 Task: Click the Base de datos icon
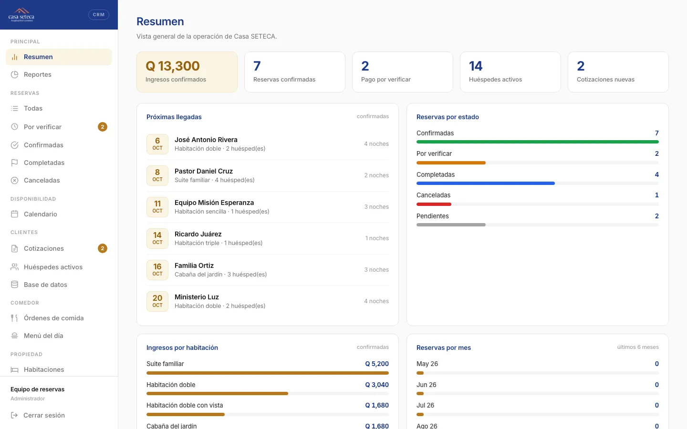(15, 285)
